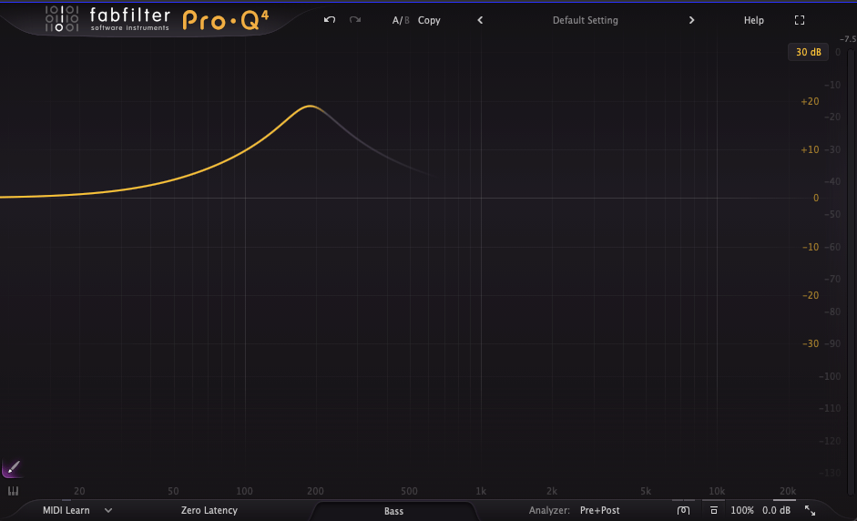Open the Default Setting preset menu

585,20
